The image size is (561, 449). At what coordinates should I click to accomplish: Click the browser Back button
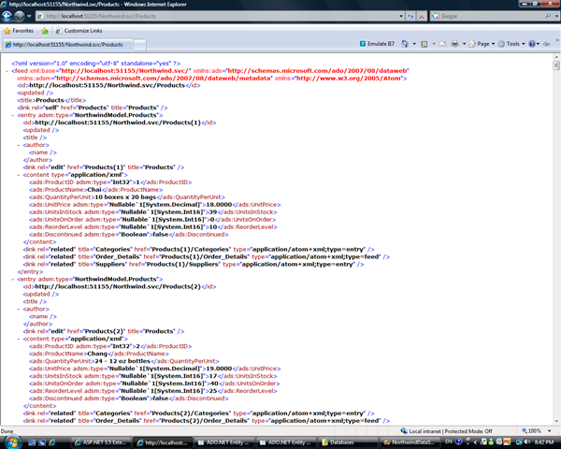7,16
